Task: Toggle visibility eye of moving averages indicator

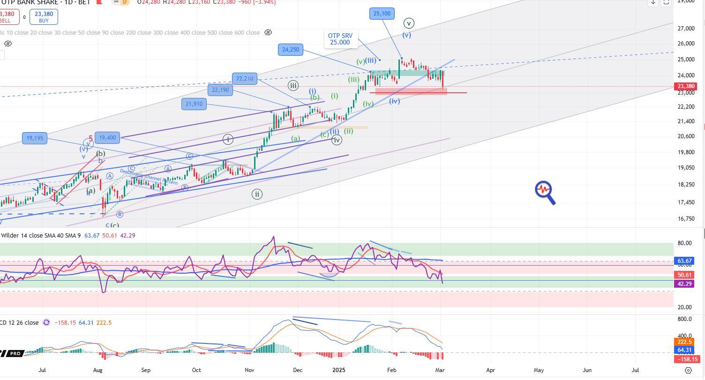Action: (268, 33)
